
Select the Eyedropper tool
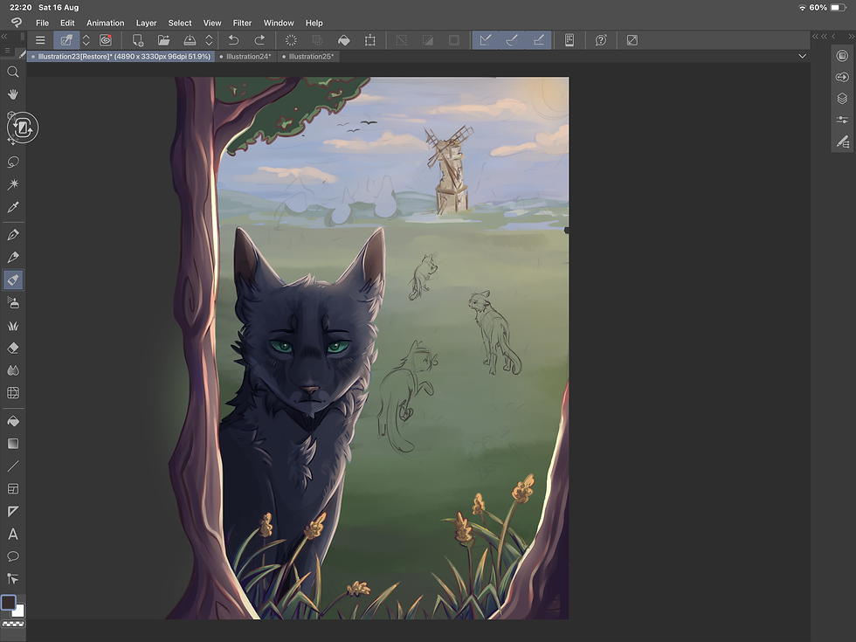pyautogui.click(x=13, y=208)
